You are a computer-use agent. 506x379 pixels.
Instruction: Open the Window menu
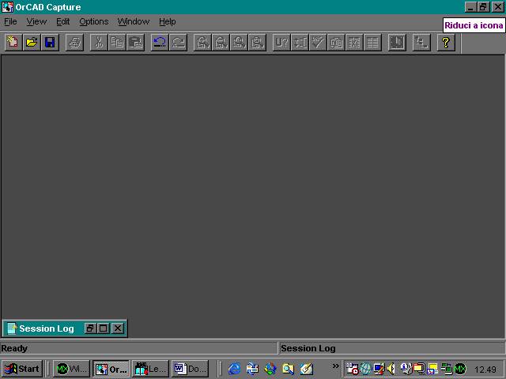[134, 21]
